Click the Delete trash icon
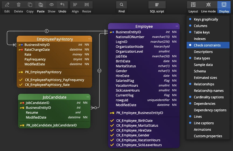Viewport: 233px width, 151px height. (x=19, y=5)
